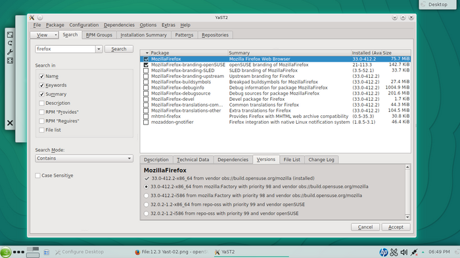Select the 33.0-412.2-i586 mozilla:Factory version radio
460x258 pixels.
point(146,196)
